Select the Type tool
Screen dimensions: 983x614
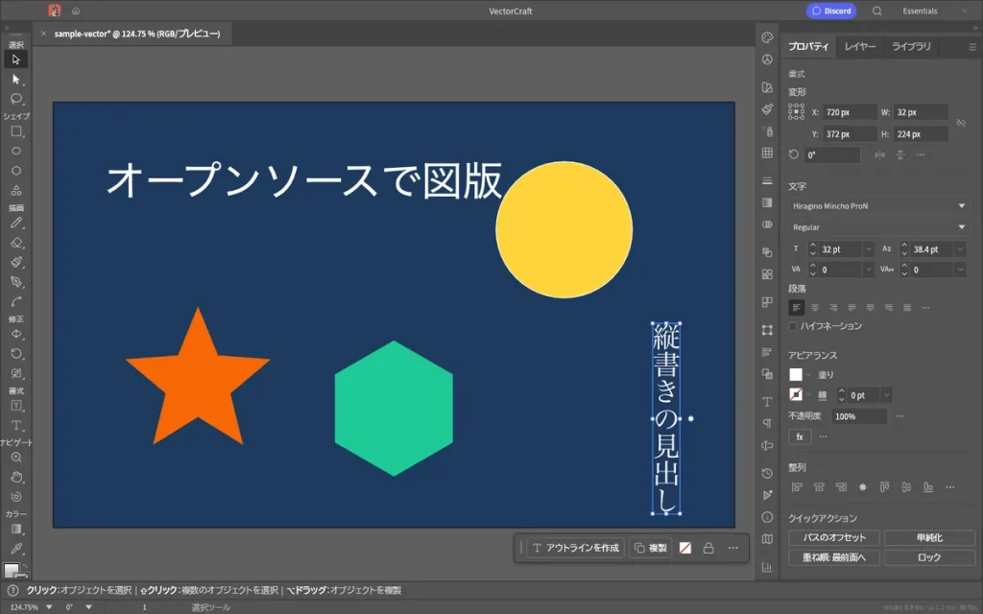15,425
